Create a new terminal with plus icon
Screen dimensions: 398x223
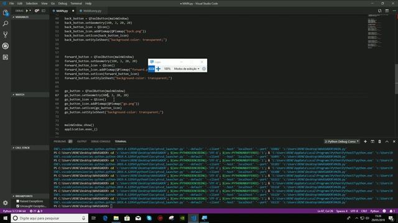click(365, 142)
